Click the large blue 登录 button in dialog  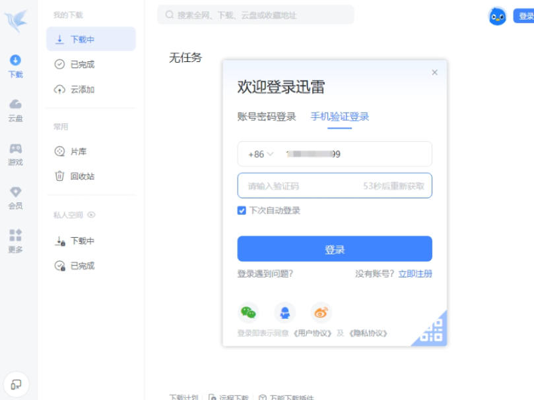click(x=335, y=249)
